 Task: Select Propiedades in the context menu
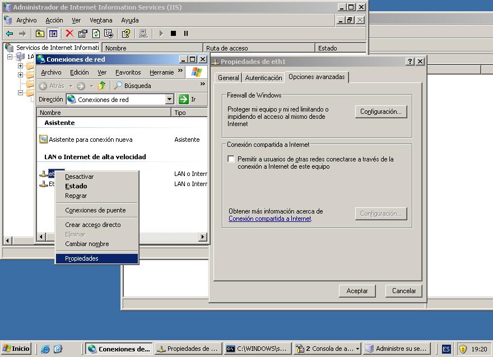pyautogui.click(x=82, y=258)
